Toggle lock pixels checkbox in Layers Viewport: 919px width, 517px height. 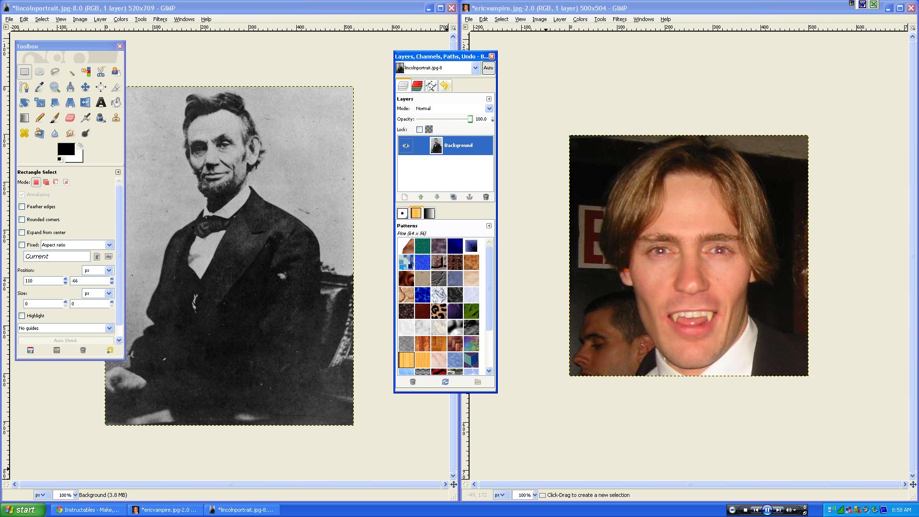tap(420, 130)
